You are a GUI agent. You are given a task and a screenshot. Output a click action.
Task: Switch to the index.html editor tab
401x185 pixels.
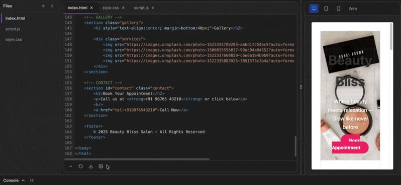(77, 8)
